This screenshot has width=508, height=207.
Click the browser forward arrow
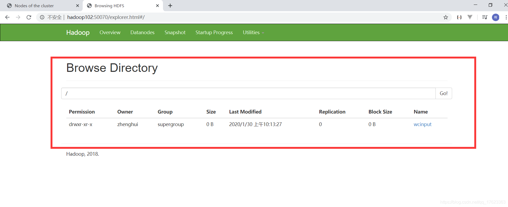[x=18, y=17]
